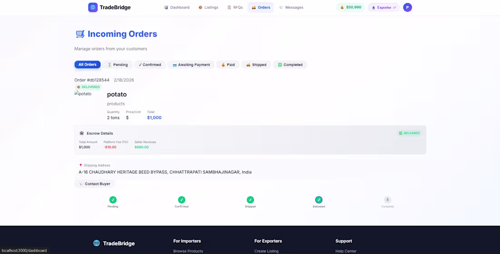Open the P user avatar menu

coord(407,7)
